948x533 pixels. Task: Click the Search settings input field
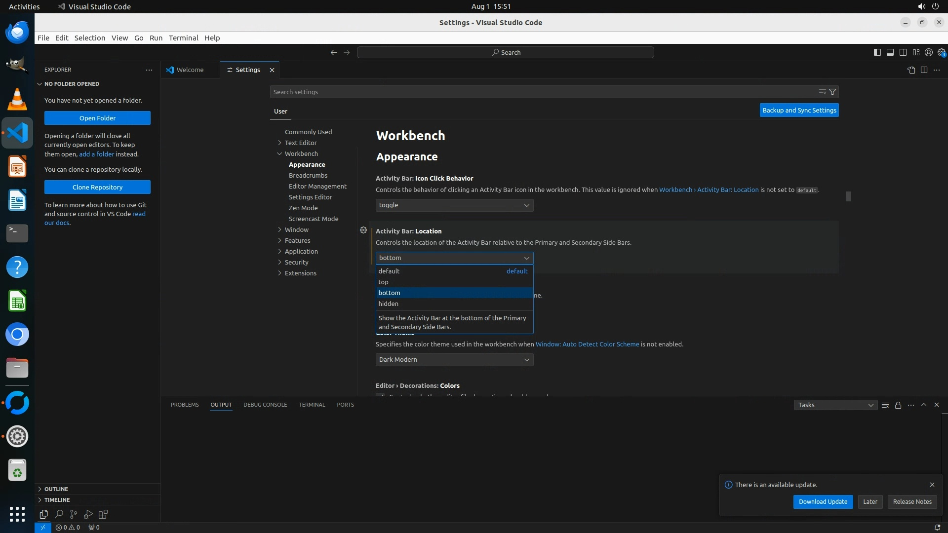[x=543, y=92]
